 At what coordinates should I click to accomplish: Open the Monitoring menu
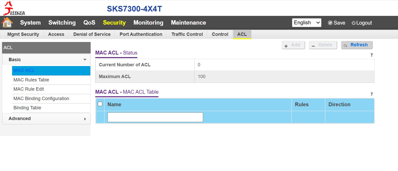click(x=148, y=23)
